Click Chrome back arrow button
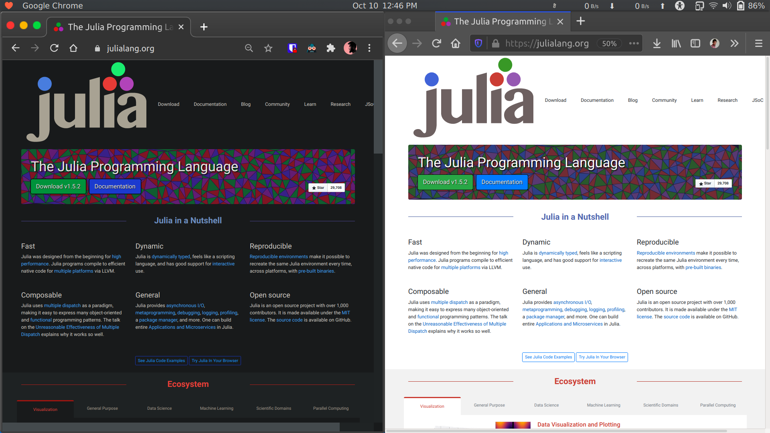The height and width of the screenshot is (433, 770). 16,48
